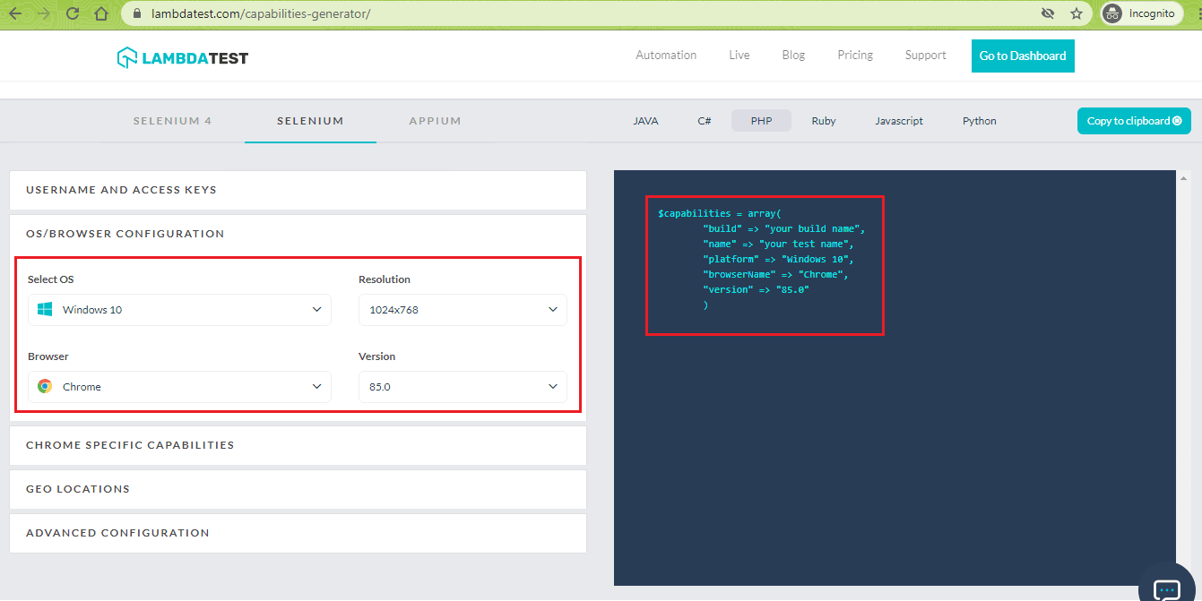This screenshot has height=601, width=1202.
Task: Open the browser Version dropdown
Action: pos(463,386)
